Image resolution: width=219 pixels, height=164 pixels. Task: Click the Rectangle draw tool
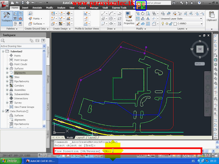120,19
